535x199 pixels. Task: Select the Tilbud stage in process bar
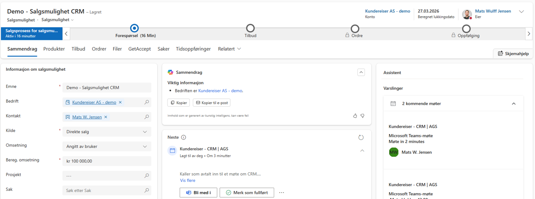pyautogui.click(x=250, y=28)
